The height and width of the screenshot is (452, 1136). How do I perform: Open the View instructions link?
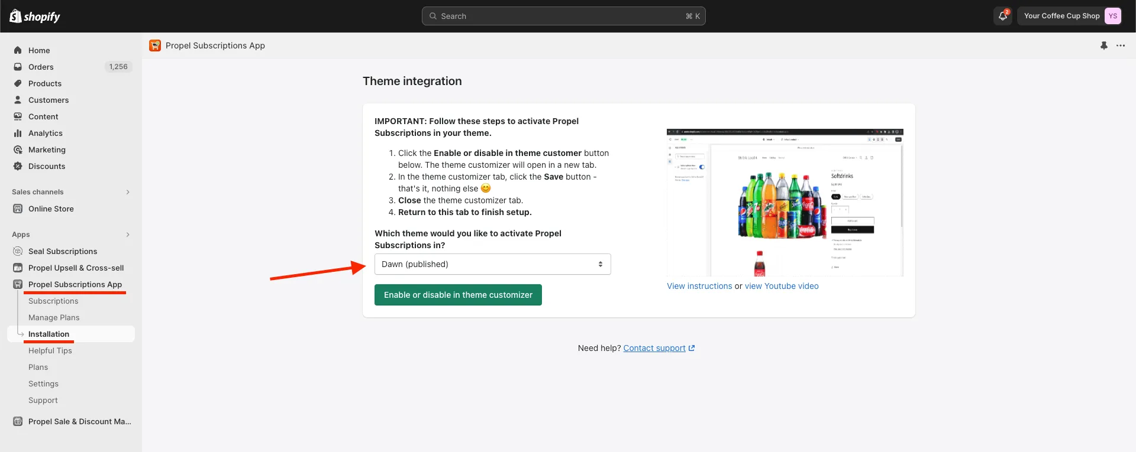[699, 286]
